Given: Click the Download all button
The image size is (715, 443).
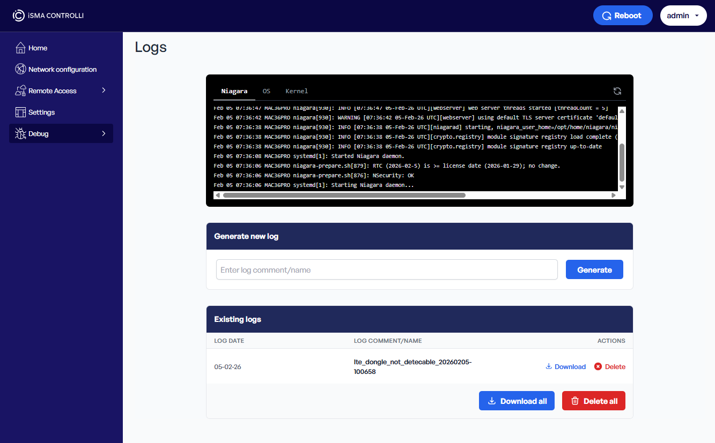Looking at the screenshot, I should coord(516,401).
